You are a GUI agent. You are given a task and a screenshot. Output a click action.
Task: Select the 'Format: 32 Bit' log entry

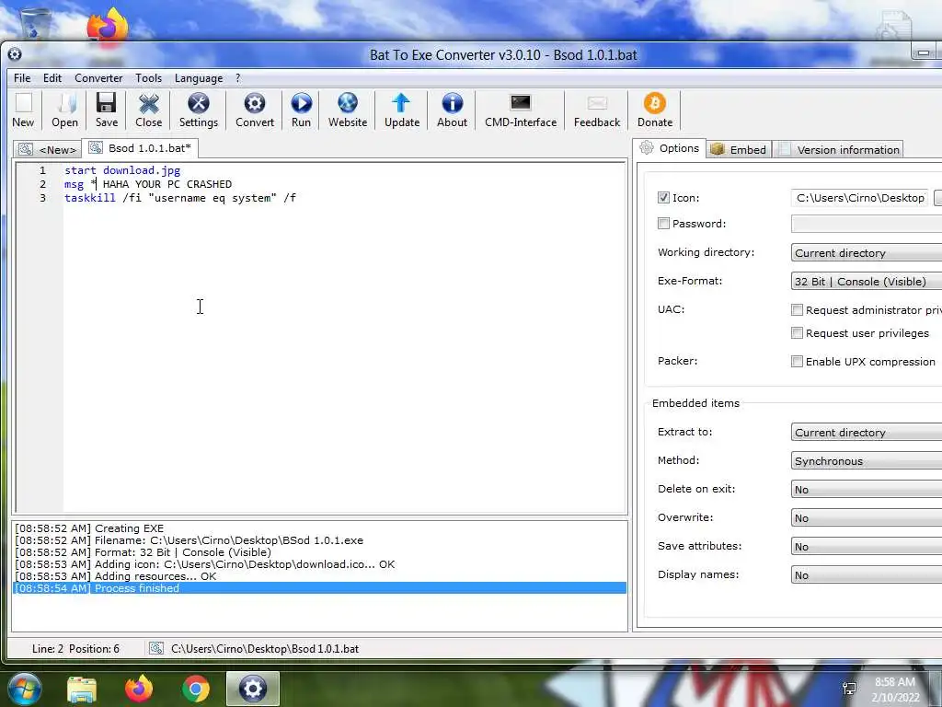point(319,552)
